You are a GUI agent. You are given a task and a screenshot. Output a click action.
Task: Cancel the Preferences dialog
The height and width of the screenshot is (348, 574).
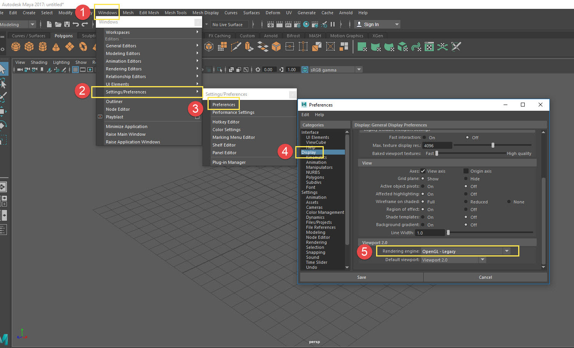point(485,277)
